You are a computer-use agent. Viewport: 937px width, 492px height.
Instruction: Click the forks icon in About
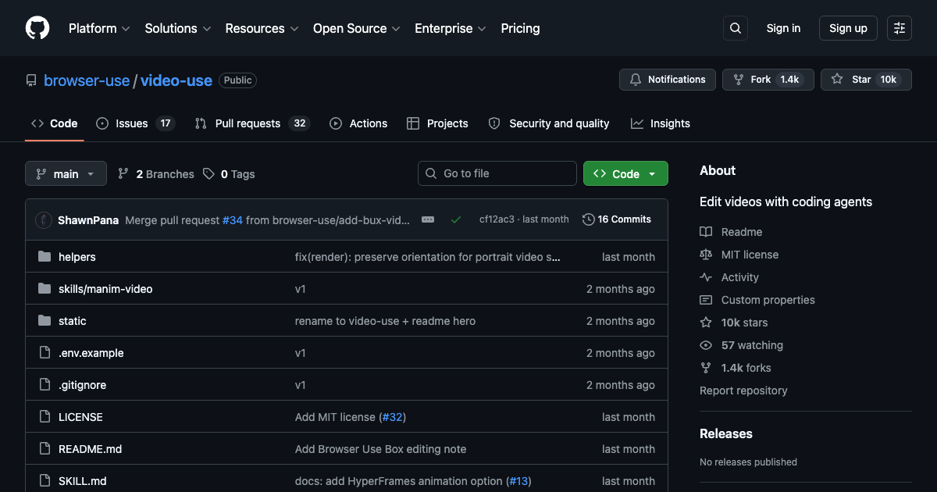pos(706,368)
